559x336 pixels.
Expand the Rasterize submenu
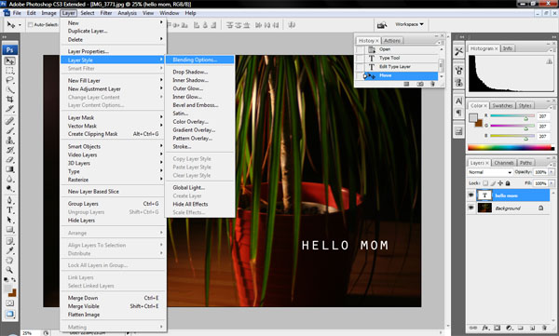(x=114, y=180)
